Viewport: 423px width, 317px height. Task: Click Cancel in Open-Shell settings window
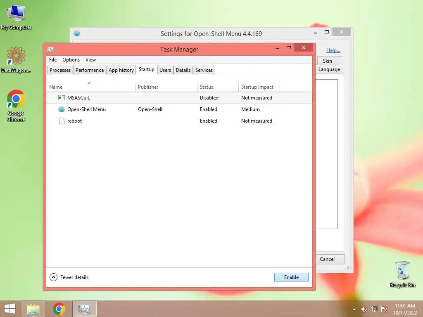click(330, 259)
